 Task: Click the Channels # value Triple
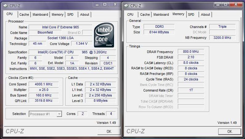pos(222,27)
